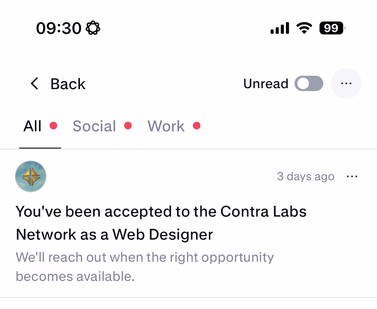Tap the red dot beside Social
The image size is (377, 309).
tap(128, 126)
